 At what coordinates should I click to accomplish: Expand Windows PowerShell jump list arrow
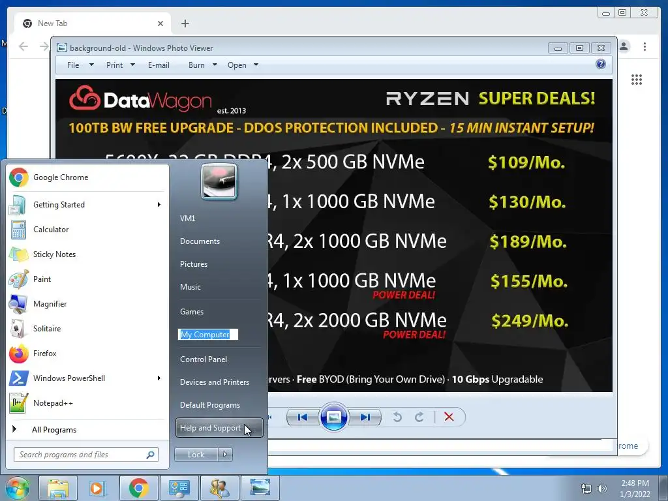coord(159,378)
